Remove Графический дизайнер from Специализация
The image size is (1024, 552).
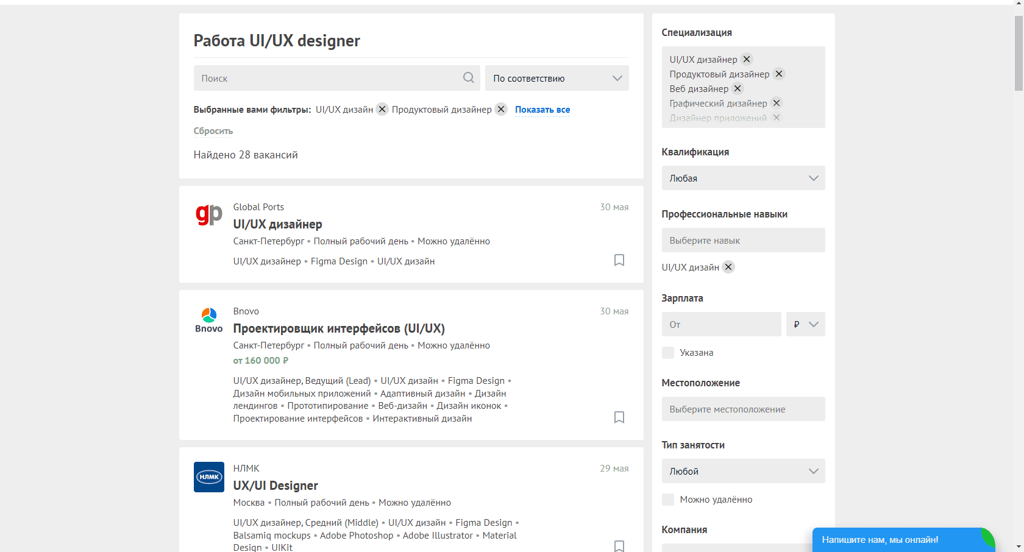(x=777, y=103)
